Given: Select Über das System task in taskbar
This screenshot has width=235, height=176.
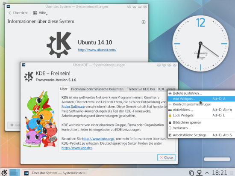Looking at the screenshot, I should [56, 173].
